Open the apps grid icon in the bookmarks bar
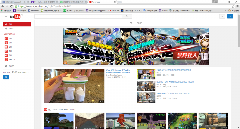The width and height of the screenshot is (240, 129). pyautogui.click(x=2, y=11)
